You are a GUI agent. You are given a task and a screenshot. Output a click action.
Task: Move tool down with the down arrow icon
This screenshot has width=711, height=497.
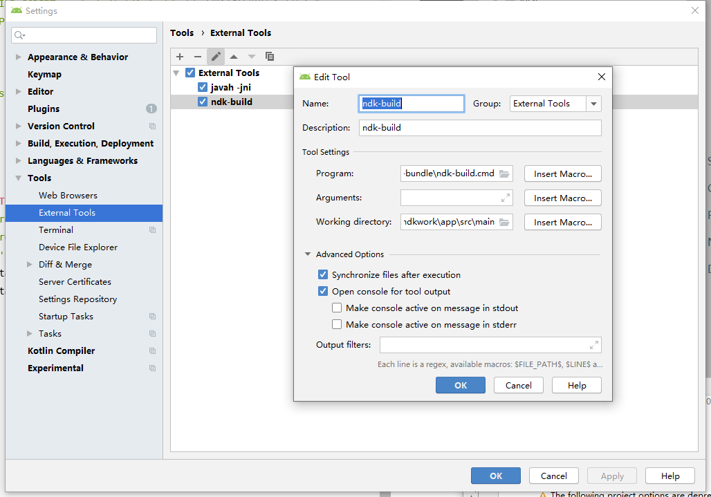point(252,57)
